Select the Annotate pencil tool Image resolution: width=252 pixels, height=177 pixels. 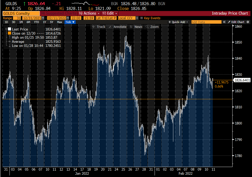click(x=117, y=27)
